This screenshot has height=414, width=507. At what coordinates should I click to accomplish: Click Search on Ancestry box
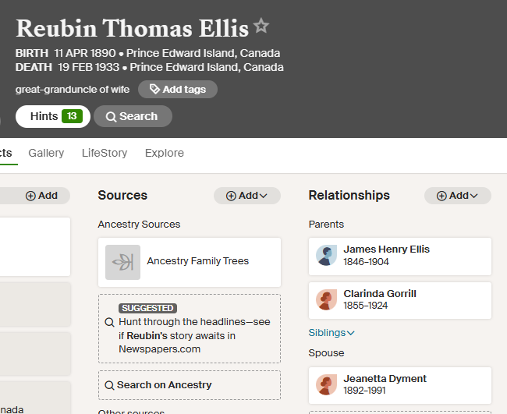(190, 385)
